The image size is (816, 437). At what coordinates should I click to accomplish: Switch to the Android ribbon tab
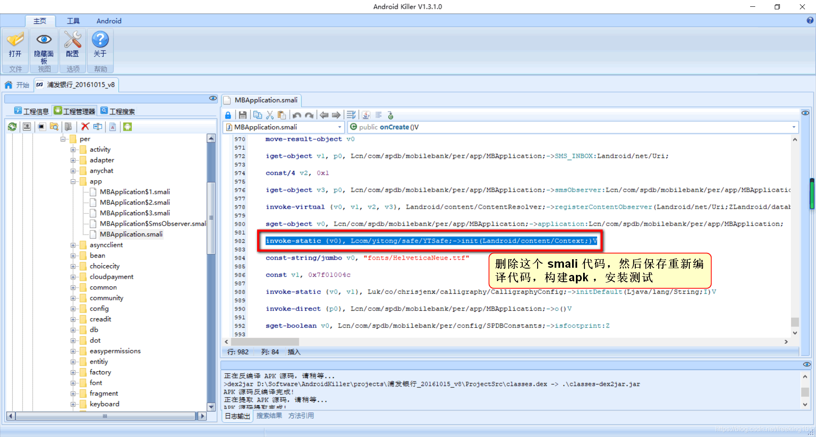[109, 21]
